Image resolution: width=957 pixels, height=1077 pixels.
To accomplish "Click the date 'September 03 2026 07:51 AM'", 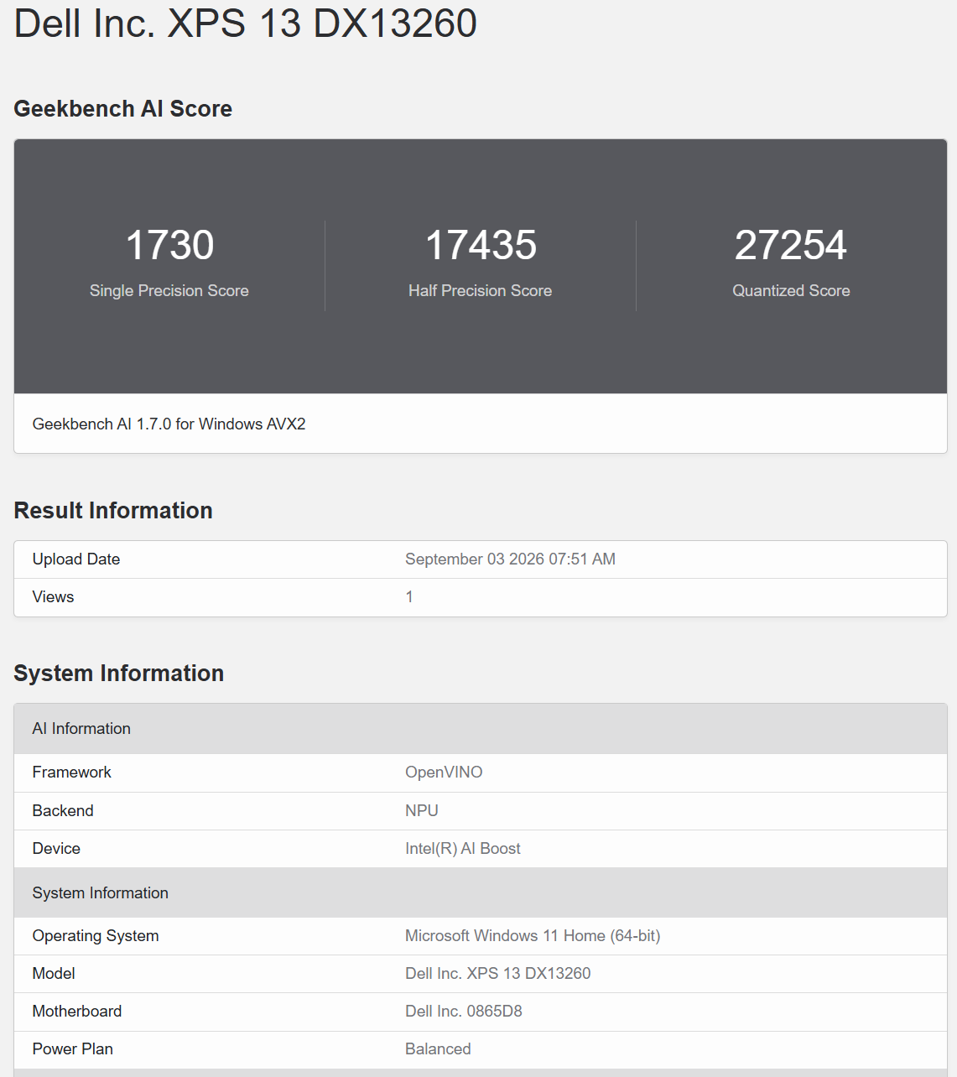I will [x=510, y=559].
